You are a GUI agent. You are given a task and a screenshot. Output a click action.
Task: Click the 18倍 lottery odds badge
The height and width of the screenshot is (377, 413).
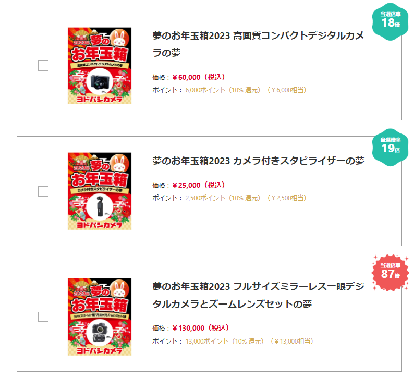click(x=391, y=21)
